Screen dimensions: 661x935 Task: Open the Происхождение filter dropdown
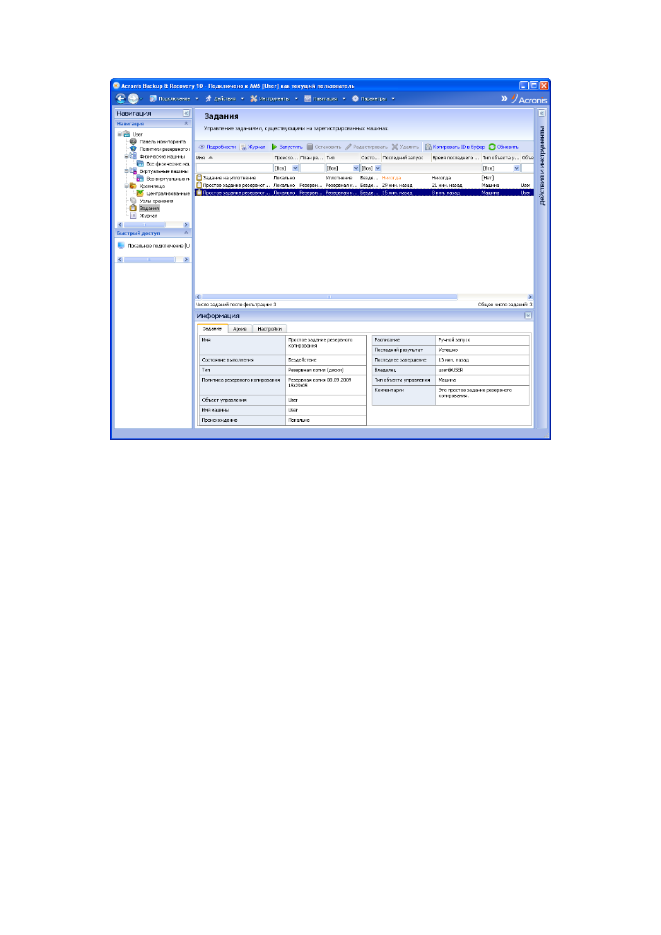click(x=296, y=168)
